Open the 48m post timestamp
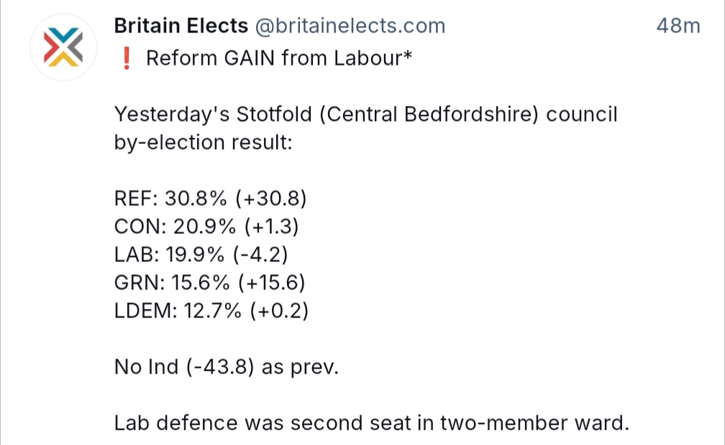Image resolution: width=725 pixels, height=445 pixels. [x=678, y=27]
